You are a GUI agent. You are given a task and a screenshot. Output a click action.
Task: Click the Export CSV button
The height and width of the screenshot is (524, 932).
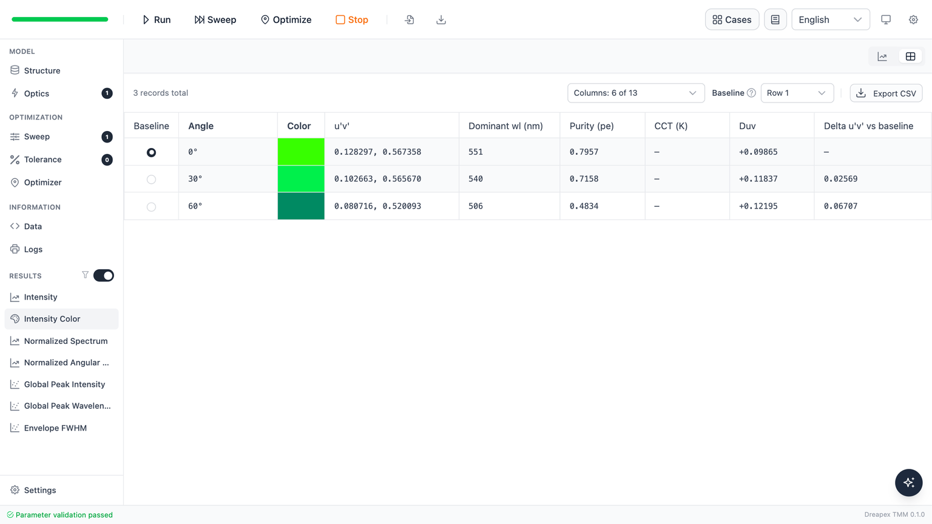coord(886,93)
